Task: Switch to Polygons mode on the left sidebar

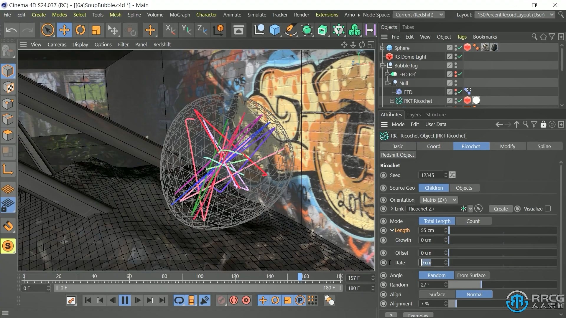Action: (8, 136)
